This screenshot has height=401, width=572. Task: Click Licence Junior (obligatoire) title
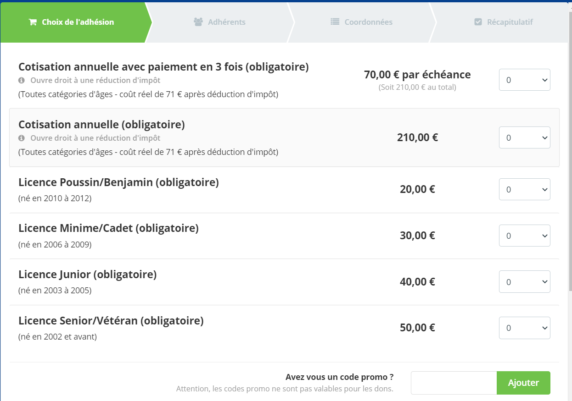tap(88, 275)
